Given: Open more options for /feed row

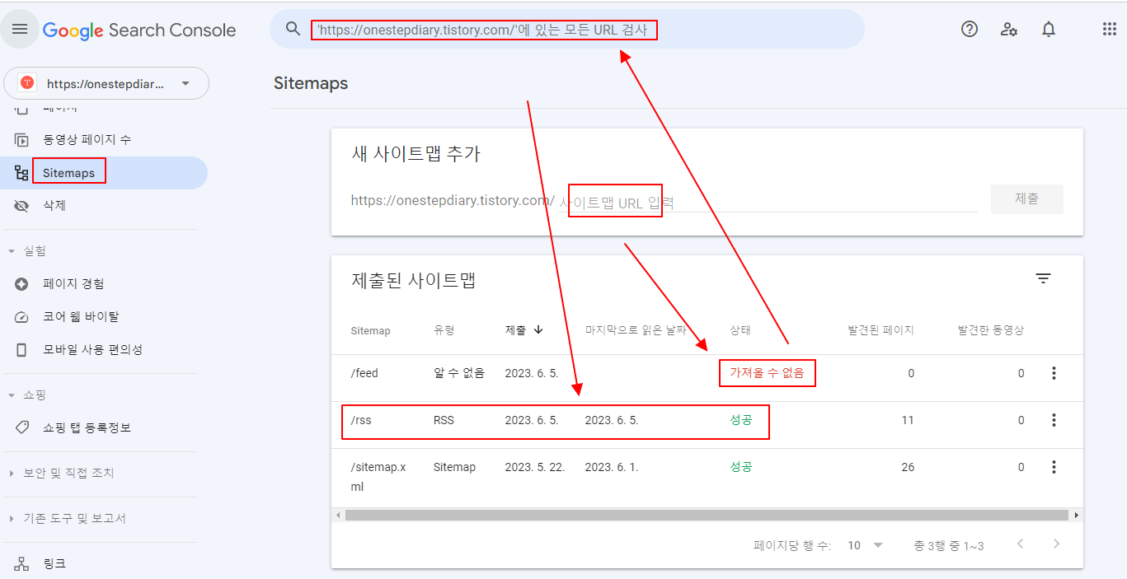Looking at the screenshot, I should 1054,373.
